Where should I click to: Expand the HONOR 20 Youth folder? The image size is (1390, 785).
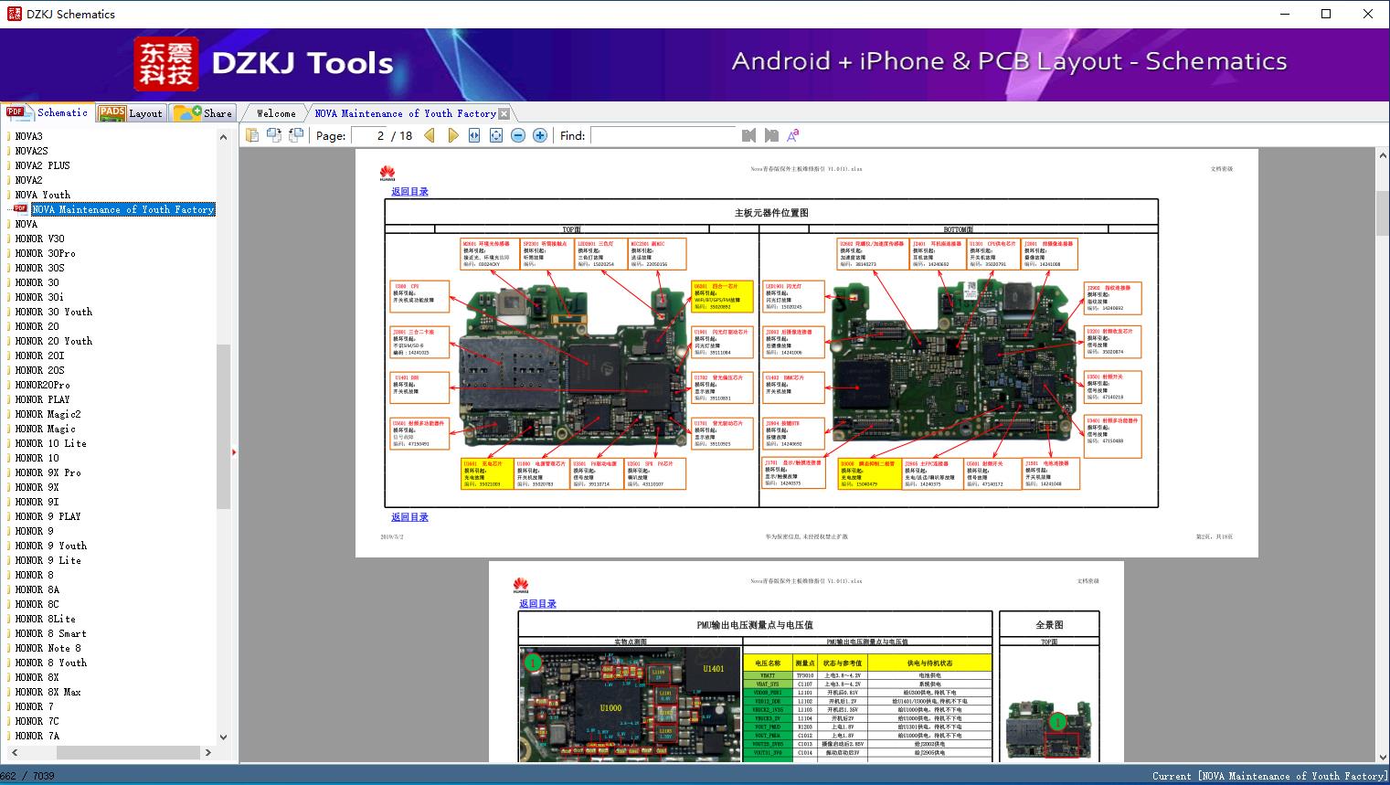[53, 341]
